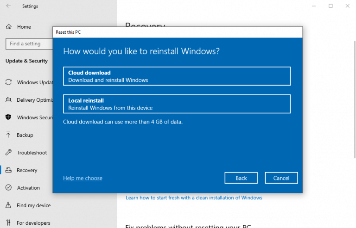Click the Troubleshoot wrench icon
The image size is (356, 228).
[x=8, y=152]
